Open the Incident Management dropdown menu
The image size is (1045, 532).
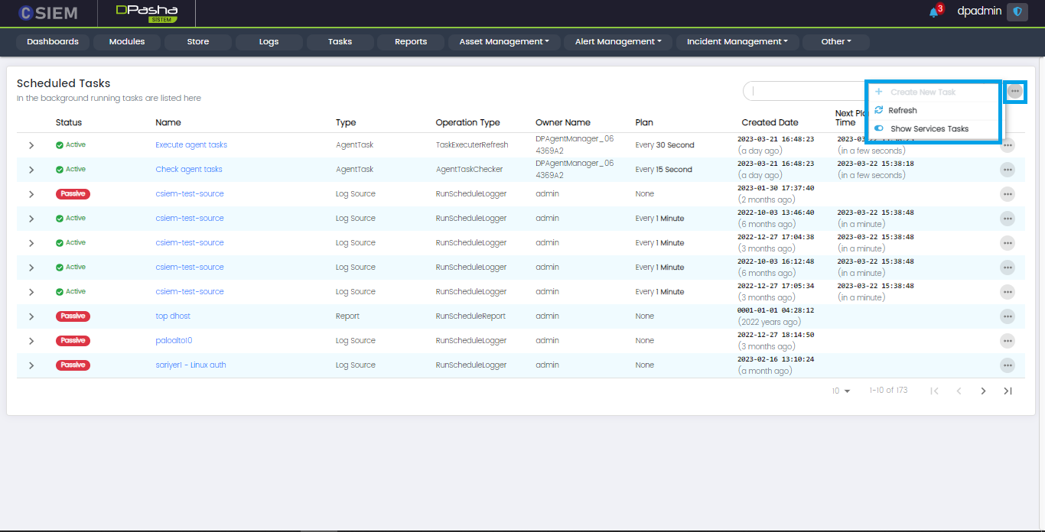(x=737, y=42)
